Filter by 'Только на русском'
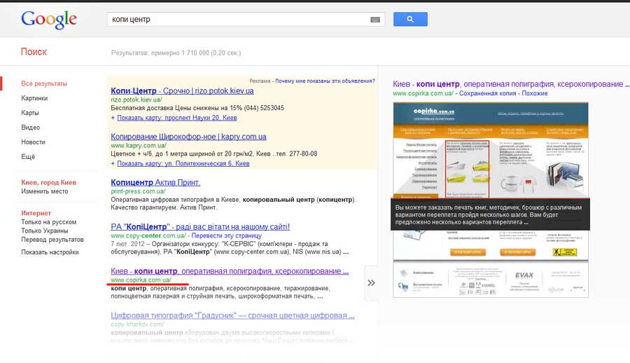The height and width of the screenshot is (363, 630). (48, 222)
